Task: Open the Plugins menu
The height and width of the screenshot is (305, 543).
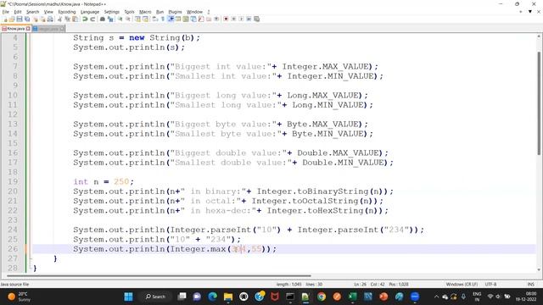Action: (x=175, y=12)
